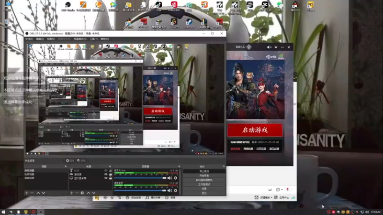Screen dimensions: 383x215
Task: Open the WeGame desktop shortcut
Action: click(x=174, y=23)
